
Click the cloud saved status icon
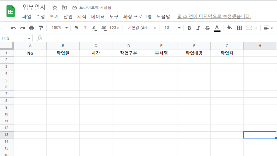pos(74,7)
